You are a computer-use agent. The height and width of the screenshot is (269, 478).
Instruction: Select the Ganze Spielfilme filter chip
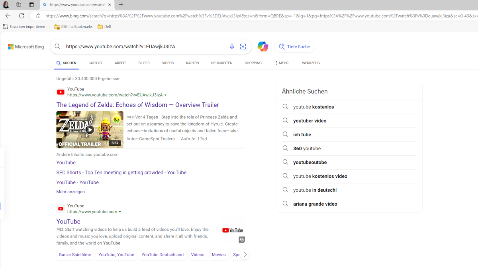point(74,254)
